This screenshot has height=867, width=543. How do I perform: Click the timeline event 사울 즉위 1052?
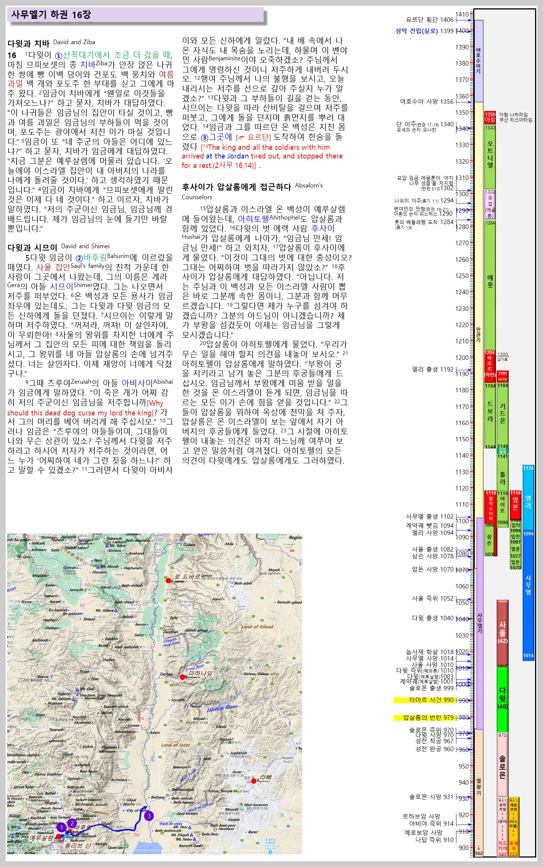coord(433,598)
